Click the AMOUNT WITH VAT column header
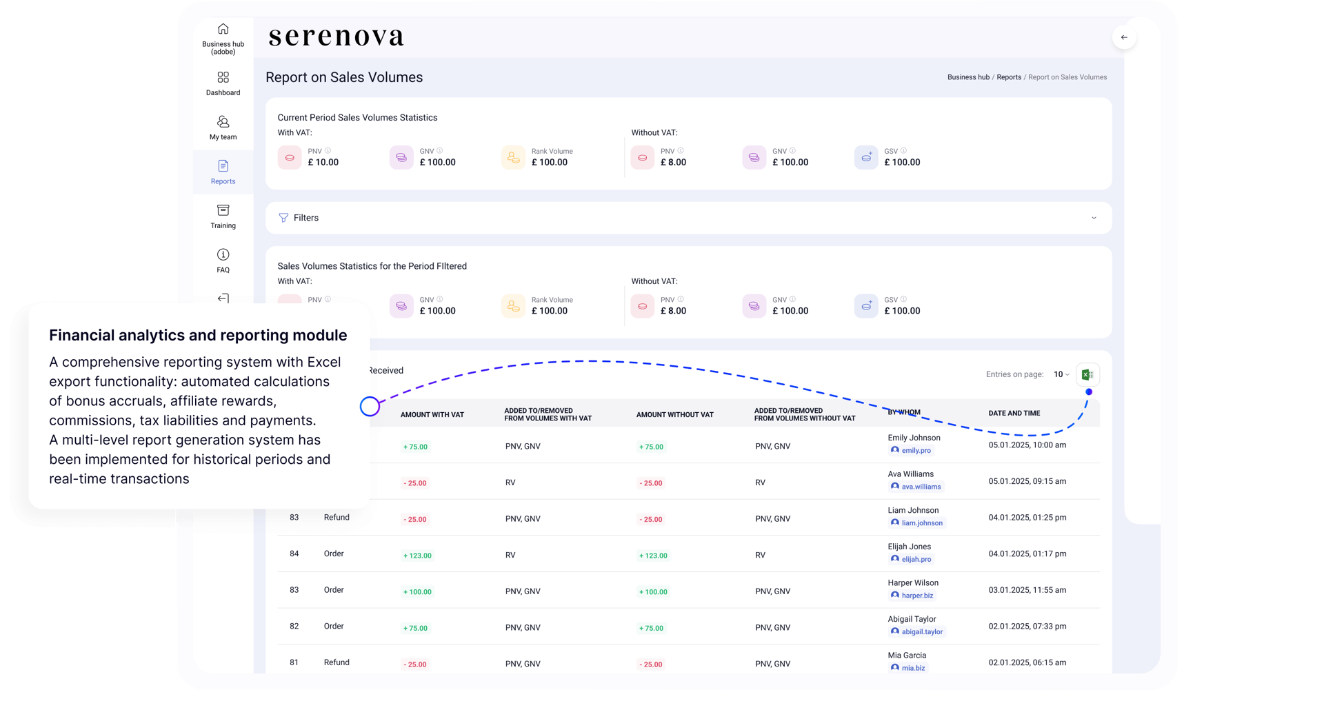The width and height of the screenshot is (1324, 701). [x=432, y=415]
